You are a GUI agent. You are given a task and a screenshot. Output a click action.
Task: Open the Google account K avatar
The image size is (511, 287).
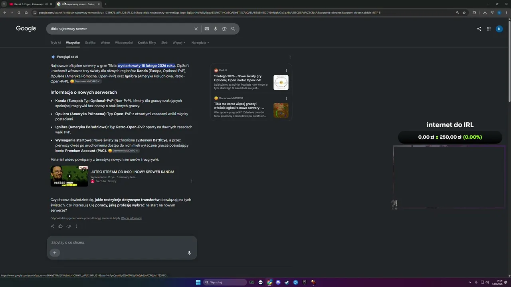click(x=499, y=29)
